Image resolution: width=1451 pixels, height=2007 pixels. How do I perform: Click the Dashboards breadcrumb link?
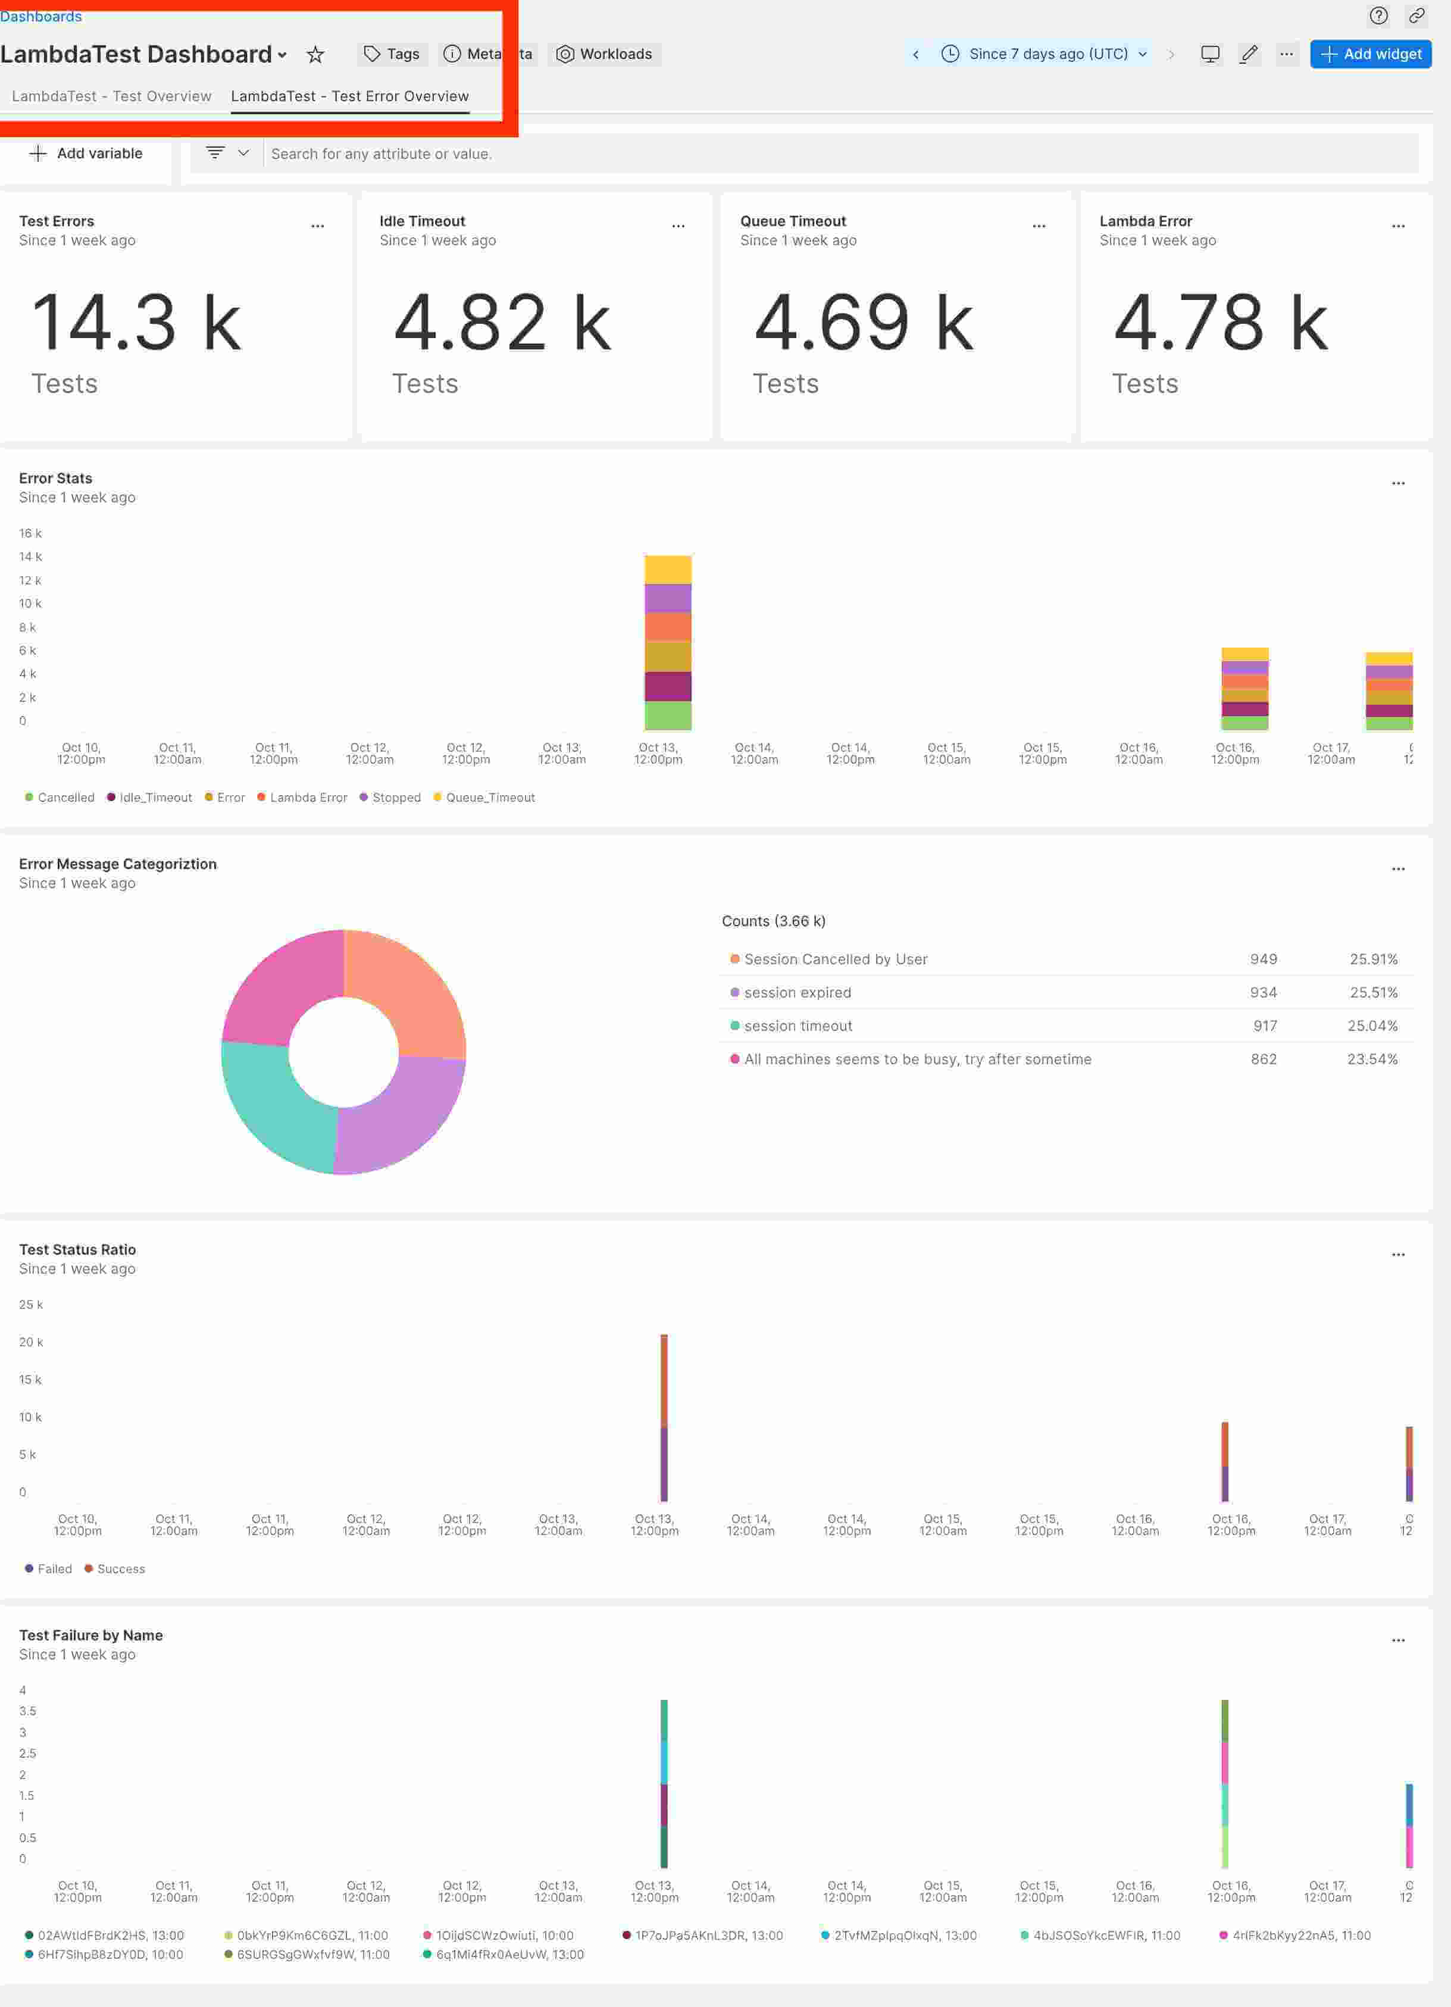point(40,16)
